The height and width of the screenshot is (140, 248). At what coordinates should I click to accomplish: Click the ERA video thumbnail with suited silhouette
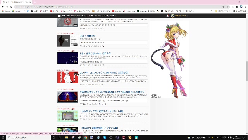68,40
